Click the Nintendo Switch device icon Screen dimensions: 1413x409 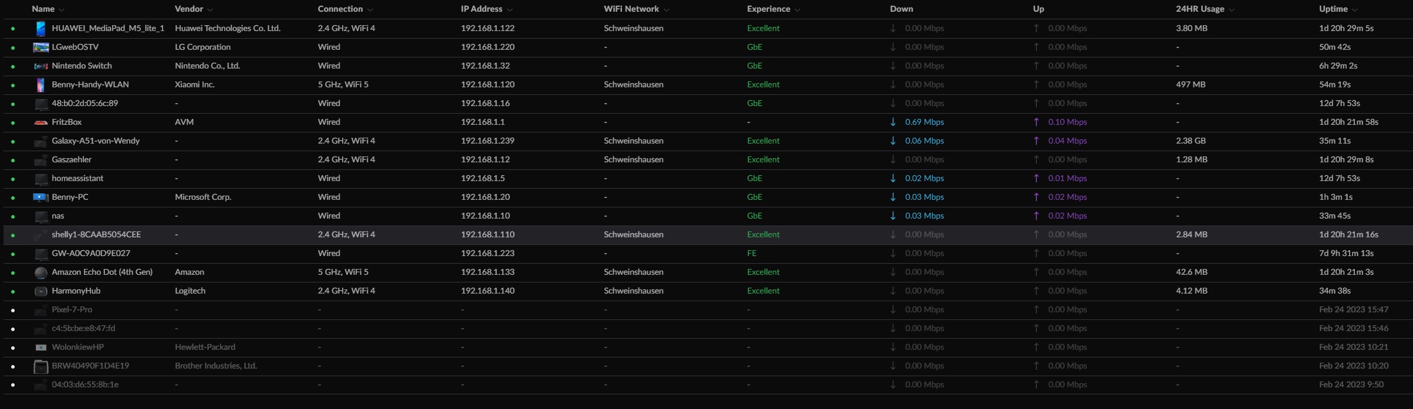40,66
